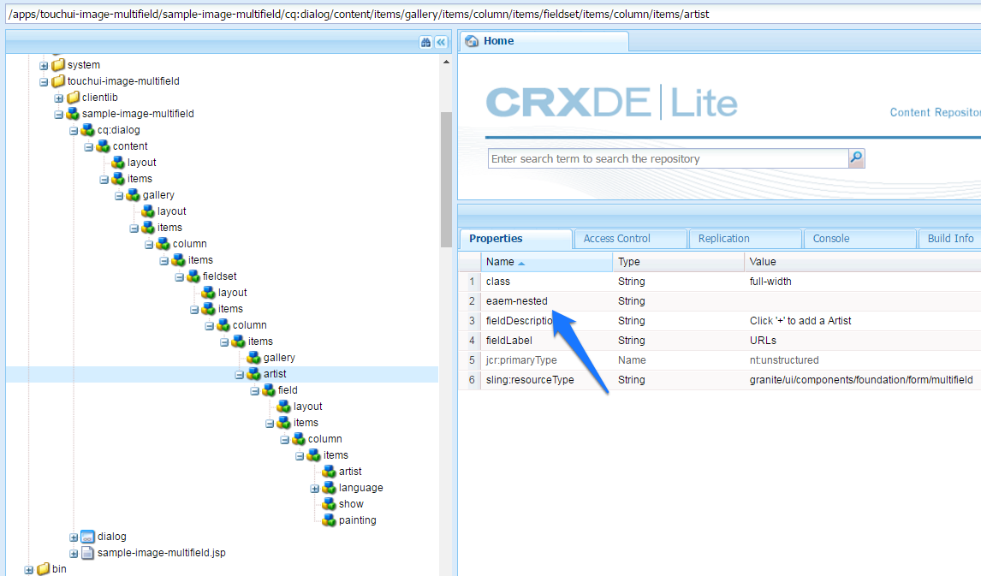The image size is (981, 576).
Task: Collapse the content node
Action: tap(89, 146)
